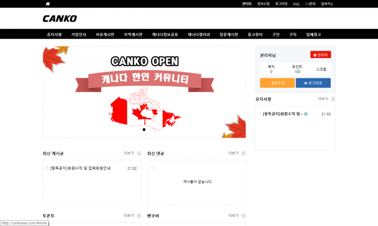Click the CANKO OPEN banner image

pyautogui.click(x=144, y=92)
